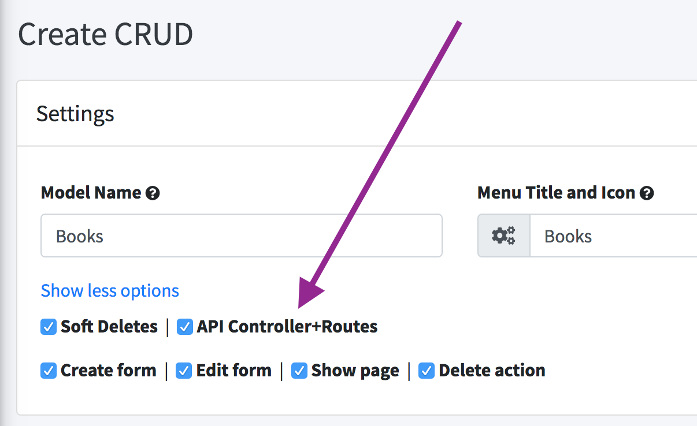Open the gears menu icon picker

(503, 236)
